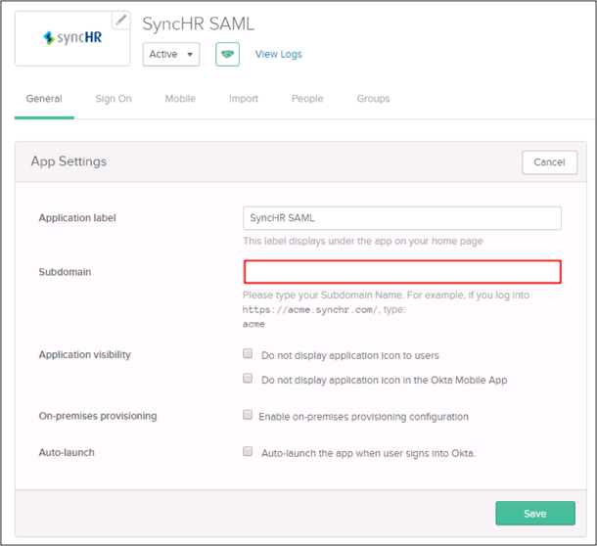Enable 'Do not display application icon to users'

[248, 355]
